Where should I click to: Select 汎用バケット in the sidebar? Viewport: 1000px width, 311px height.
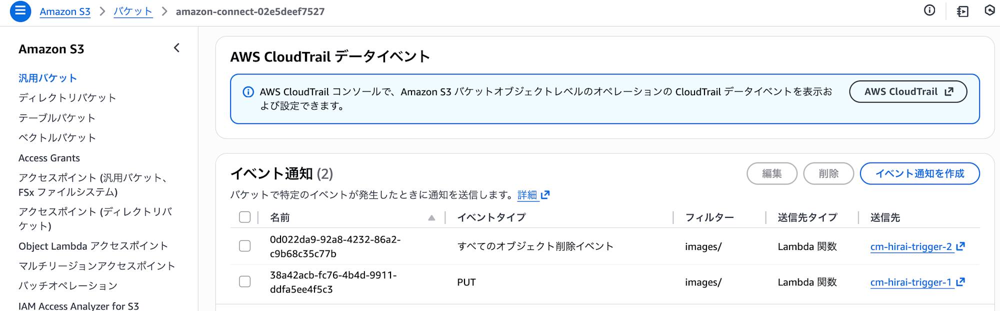(47, 77)
